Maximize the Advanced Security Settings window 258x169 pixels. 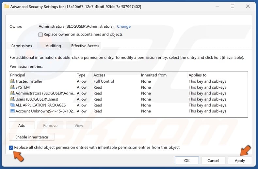[233, 7]
